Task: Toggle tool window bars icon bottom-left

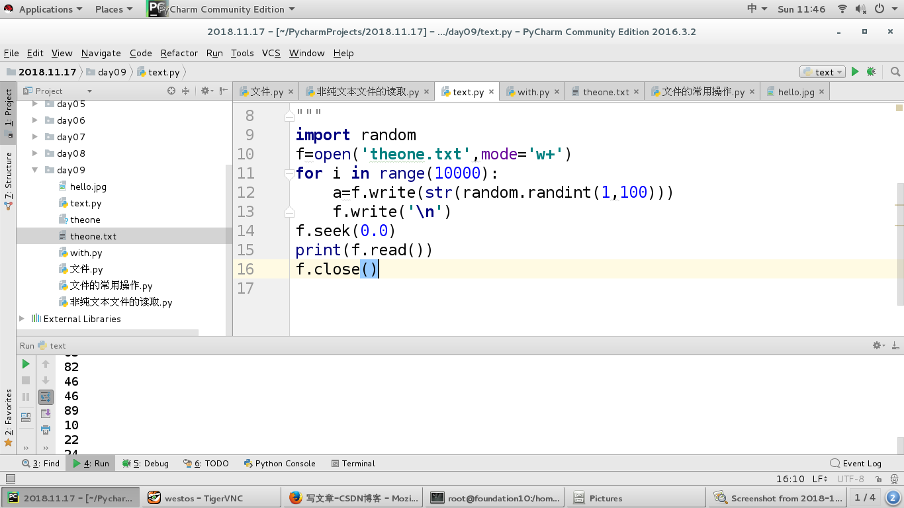Action: (10, 479)
